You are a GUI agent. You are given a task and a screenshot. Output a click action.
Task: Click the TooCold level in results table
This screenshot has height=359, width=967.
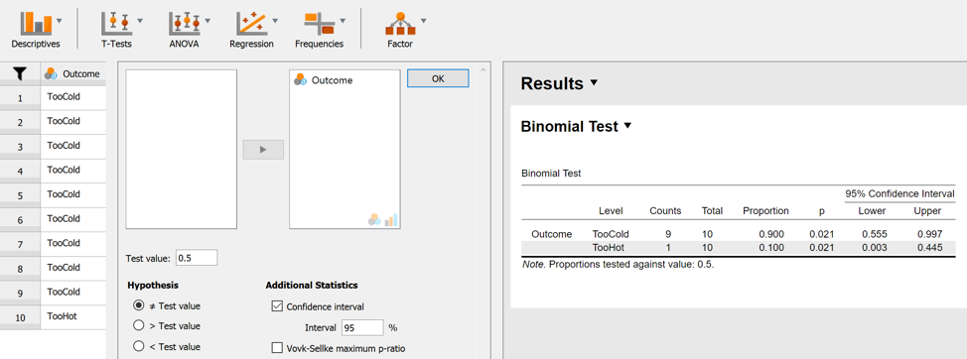pos(611,234)
